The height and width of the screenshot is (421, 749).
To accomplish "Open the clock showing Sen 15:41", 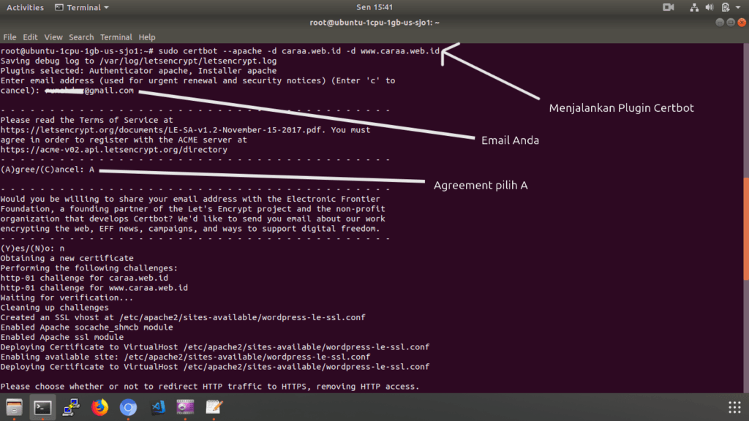I will pyautogui.click(x=374, y=7).
